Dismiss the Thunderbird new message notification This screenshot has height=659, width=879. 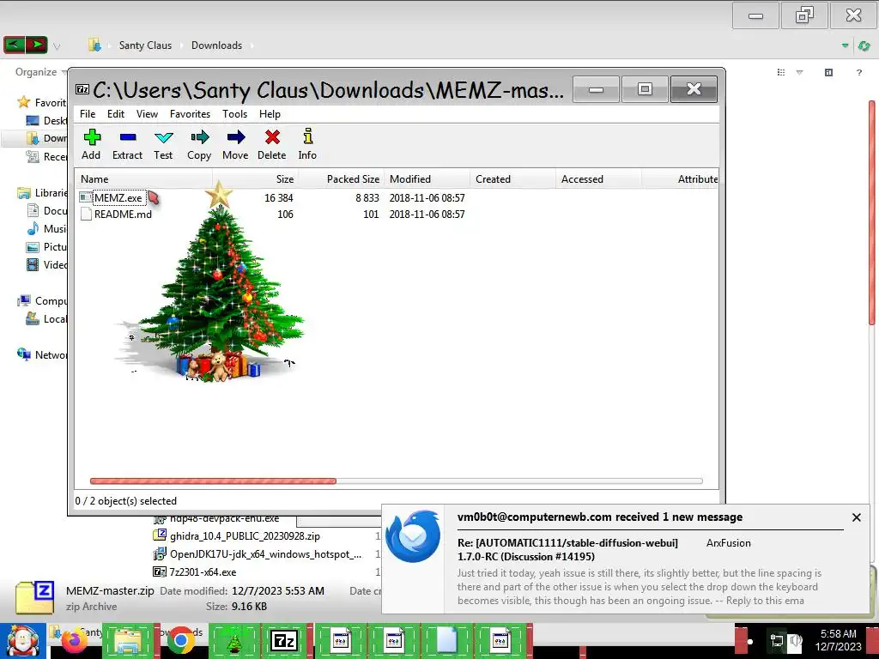[x=856, y=517]
